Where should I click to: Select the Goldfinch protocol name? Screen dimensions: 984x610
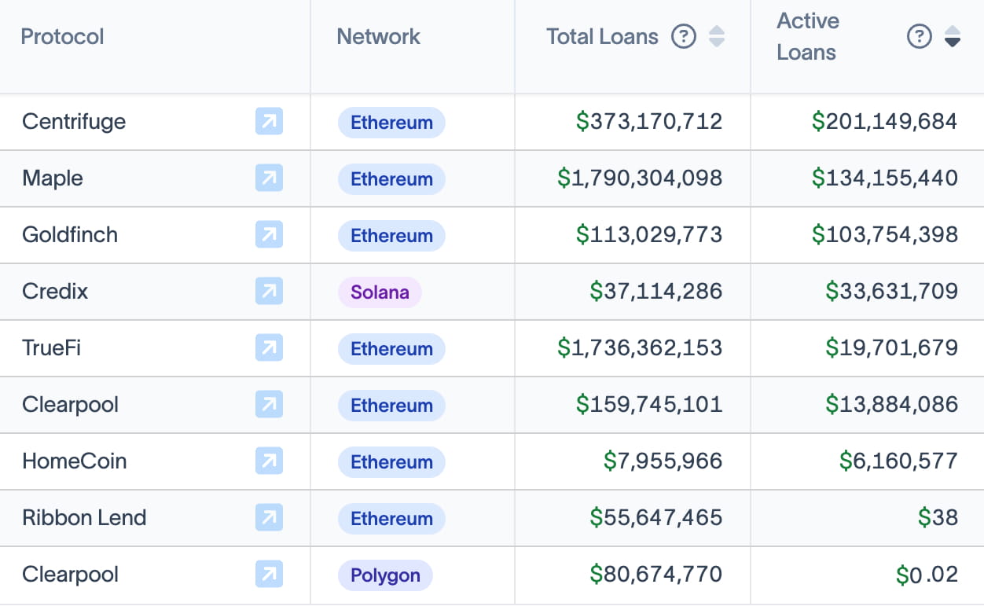[x=70, y=235]
